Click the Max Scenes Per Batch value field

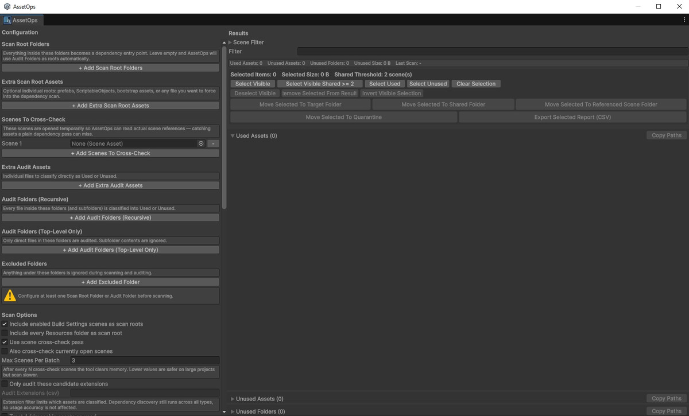click(145, 360)
